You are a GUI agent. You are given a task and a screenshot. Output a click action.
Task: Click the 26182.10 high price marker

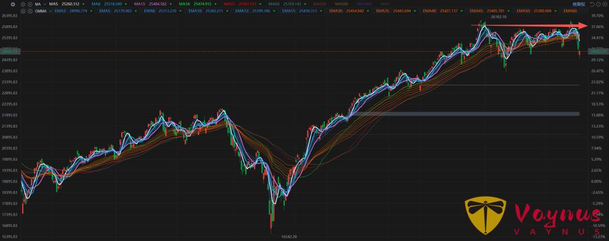point(498,17)
